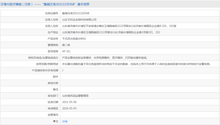Click the pin icon beside 注 label

54,121
